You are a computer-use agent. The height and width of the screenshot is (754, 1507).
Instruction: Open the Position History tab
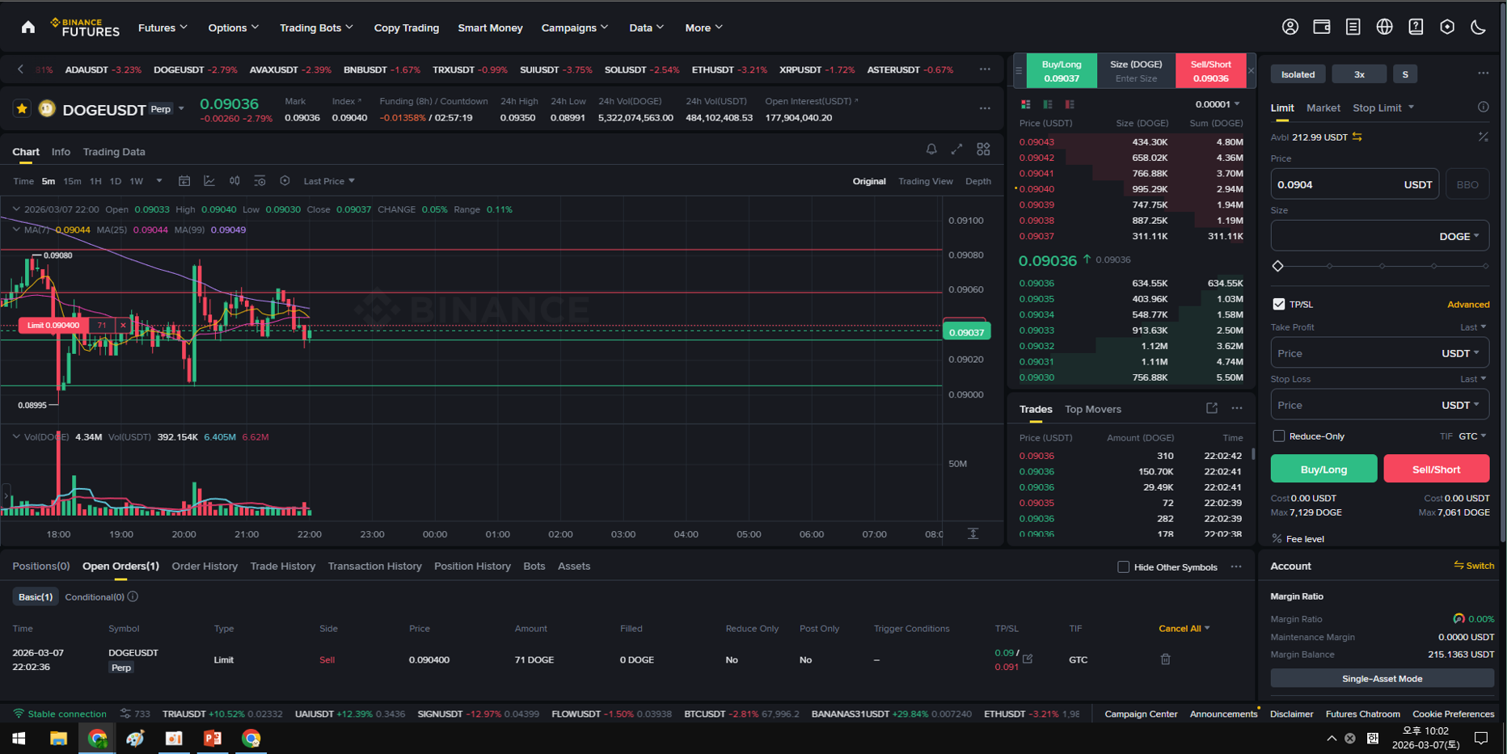[472, 566]
